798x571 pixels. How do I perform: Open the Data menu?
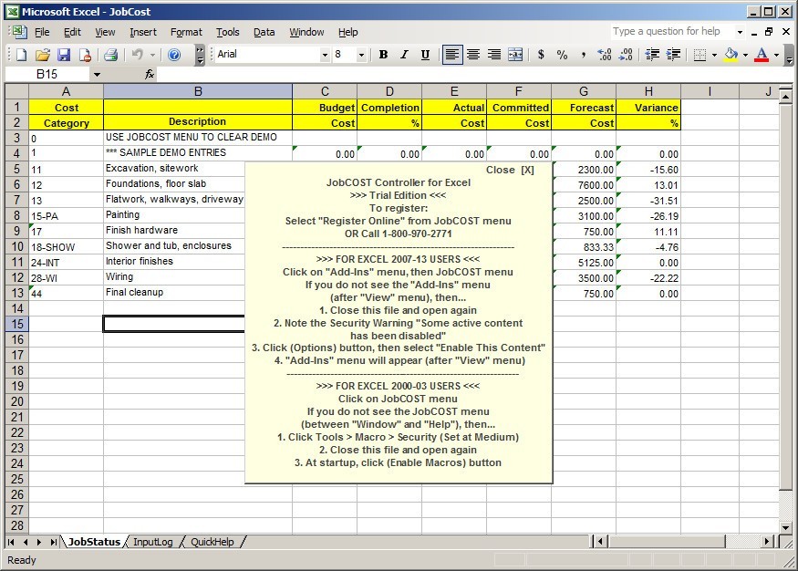coord(264,32)
